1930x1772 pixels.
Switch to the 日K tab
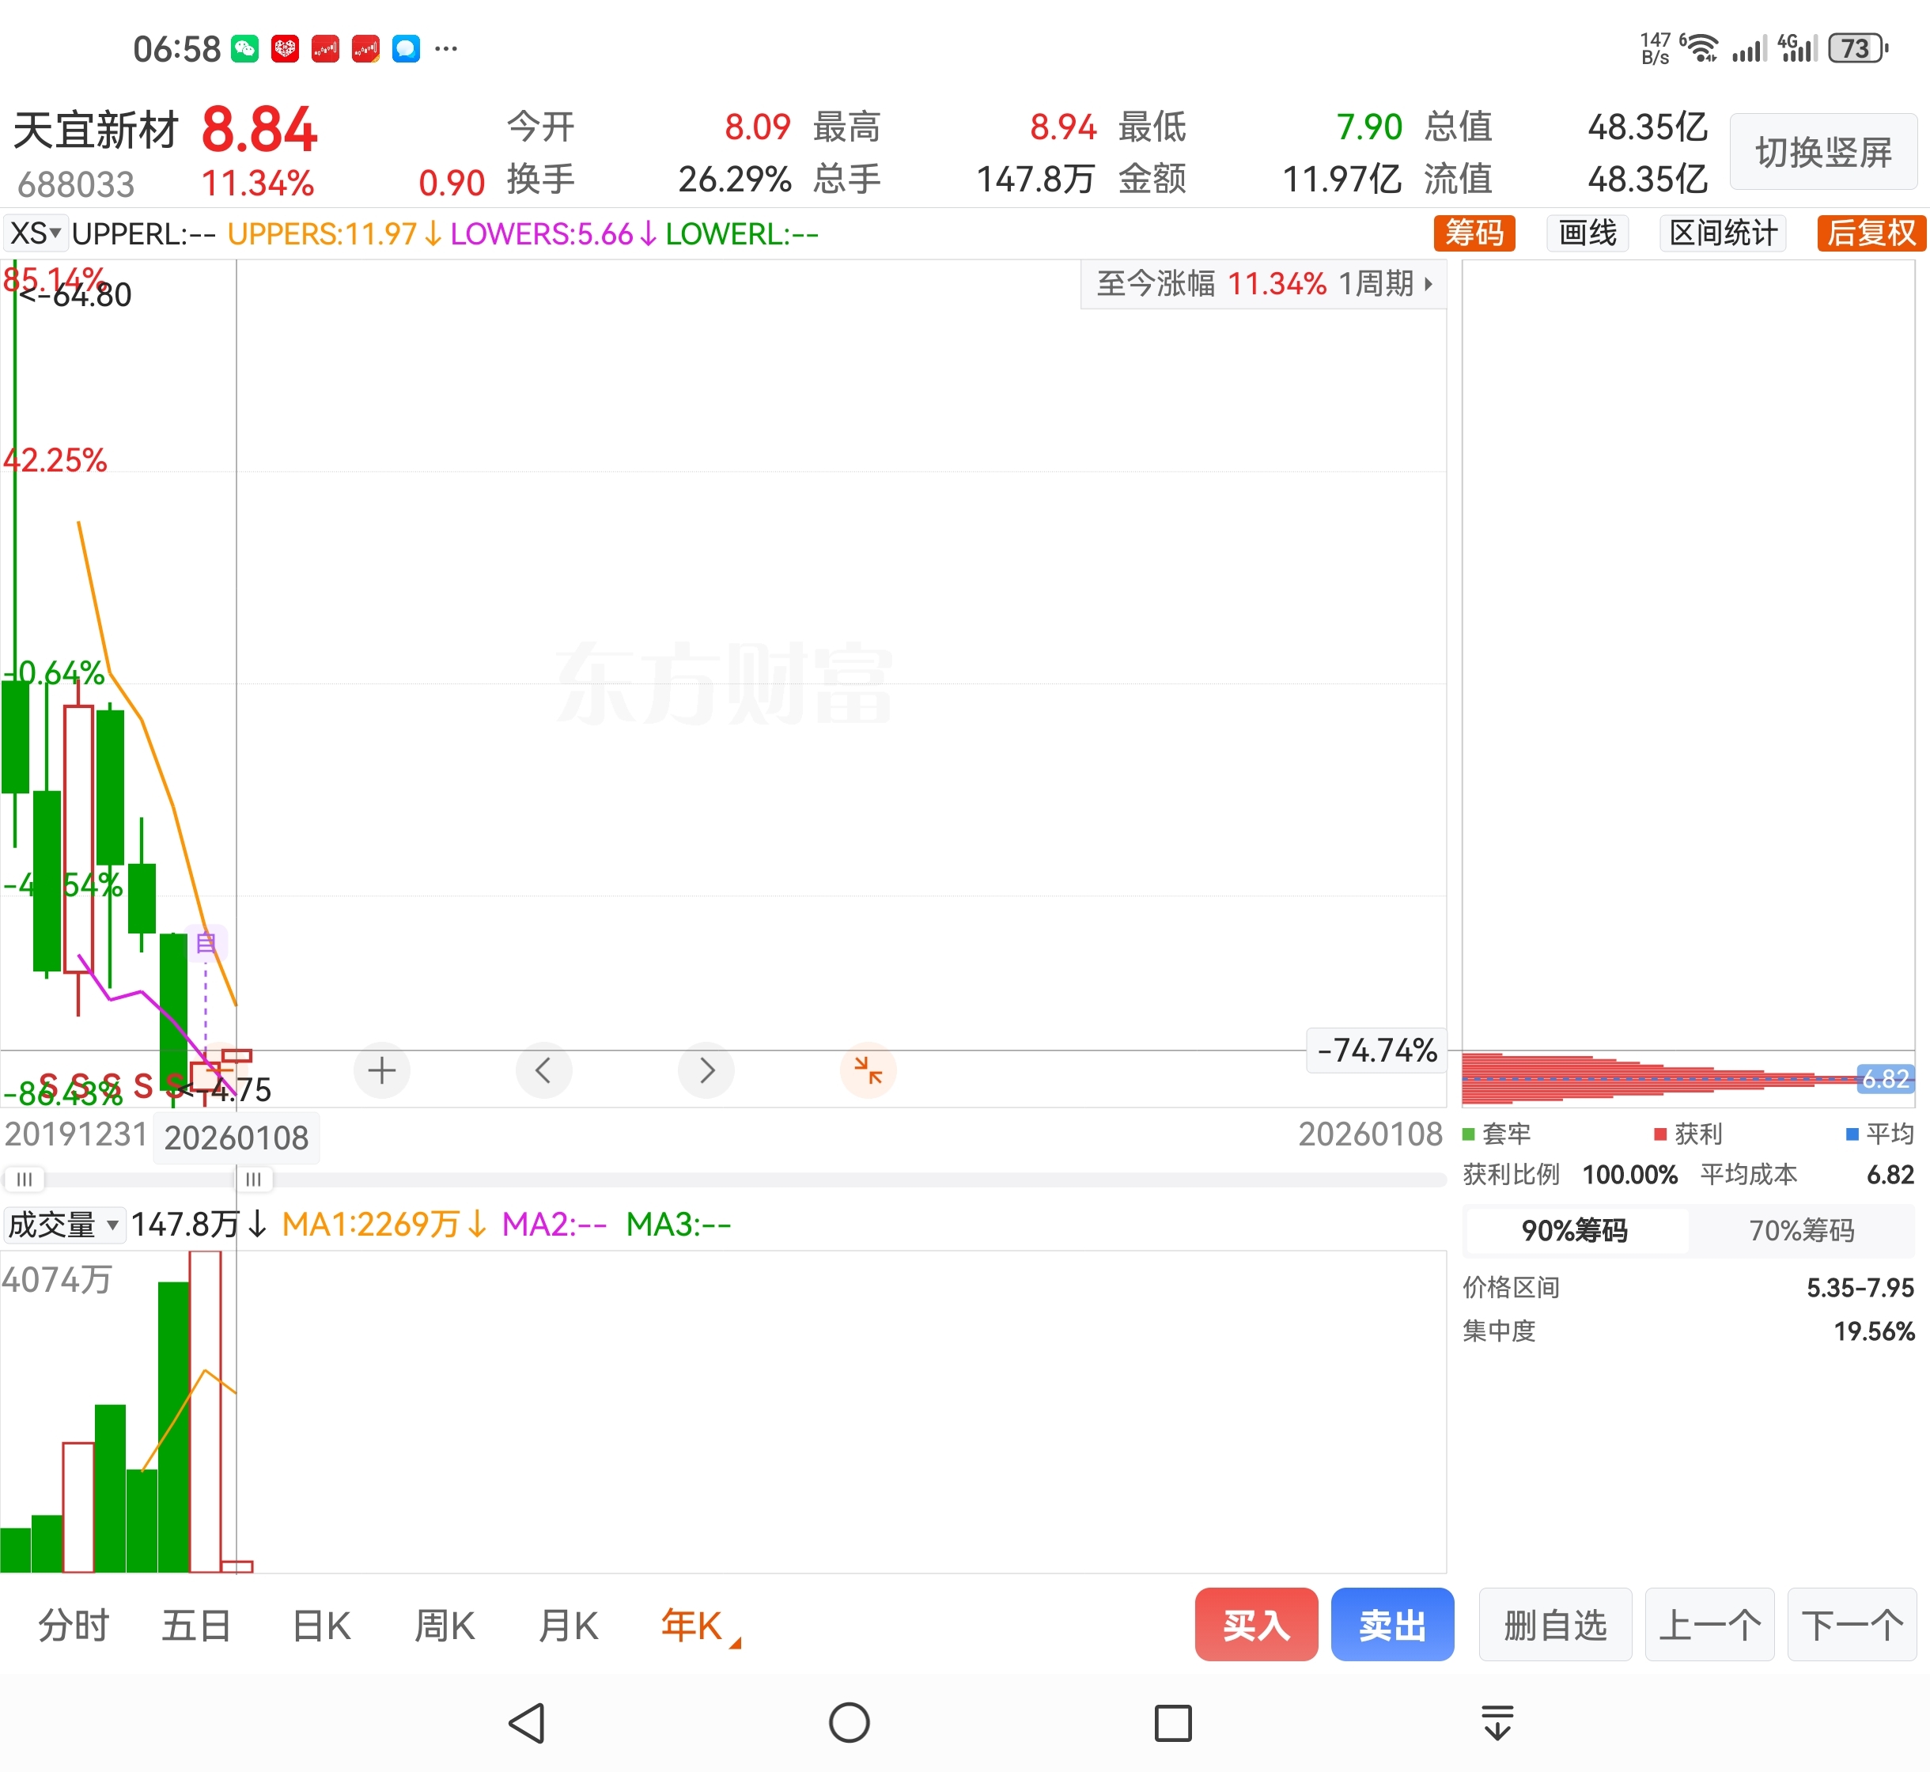pos(321,1626)
